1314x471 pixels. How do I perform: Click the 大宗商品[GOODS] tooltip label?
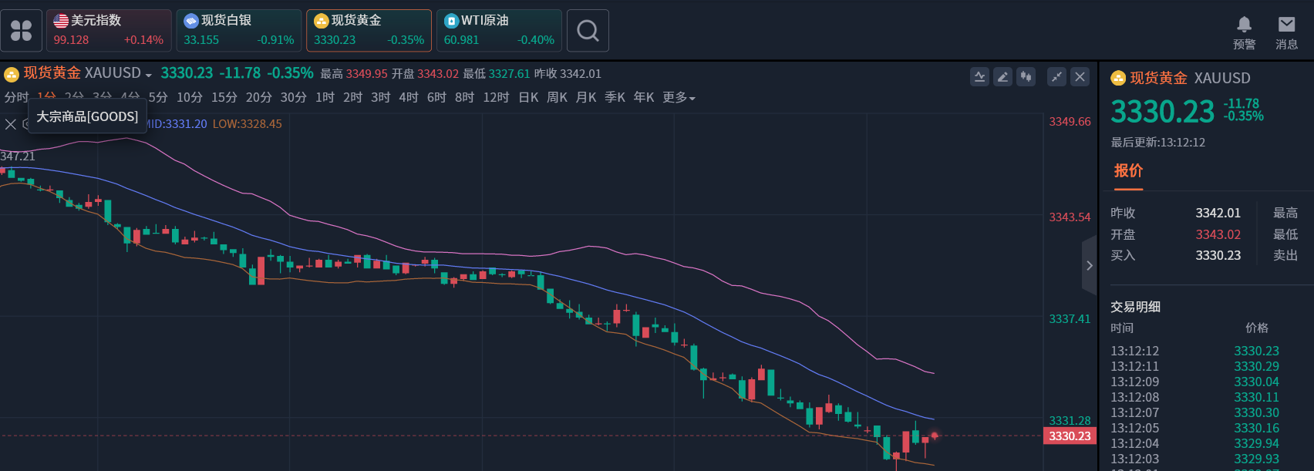[x=87, y=116]
